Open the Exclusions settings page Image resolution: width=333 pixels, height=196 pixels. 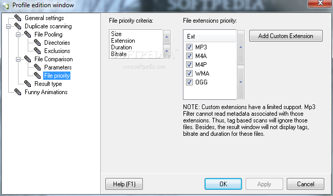57,51
